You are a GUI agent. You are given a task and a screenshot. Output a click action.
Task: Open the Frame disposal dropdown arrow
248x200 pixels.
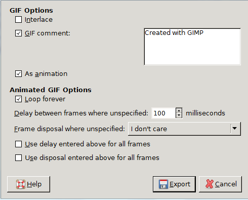235,129
